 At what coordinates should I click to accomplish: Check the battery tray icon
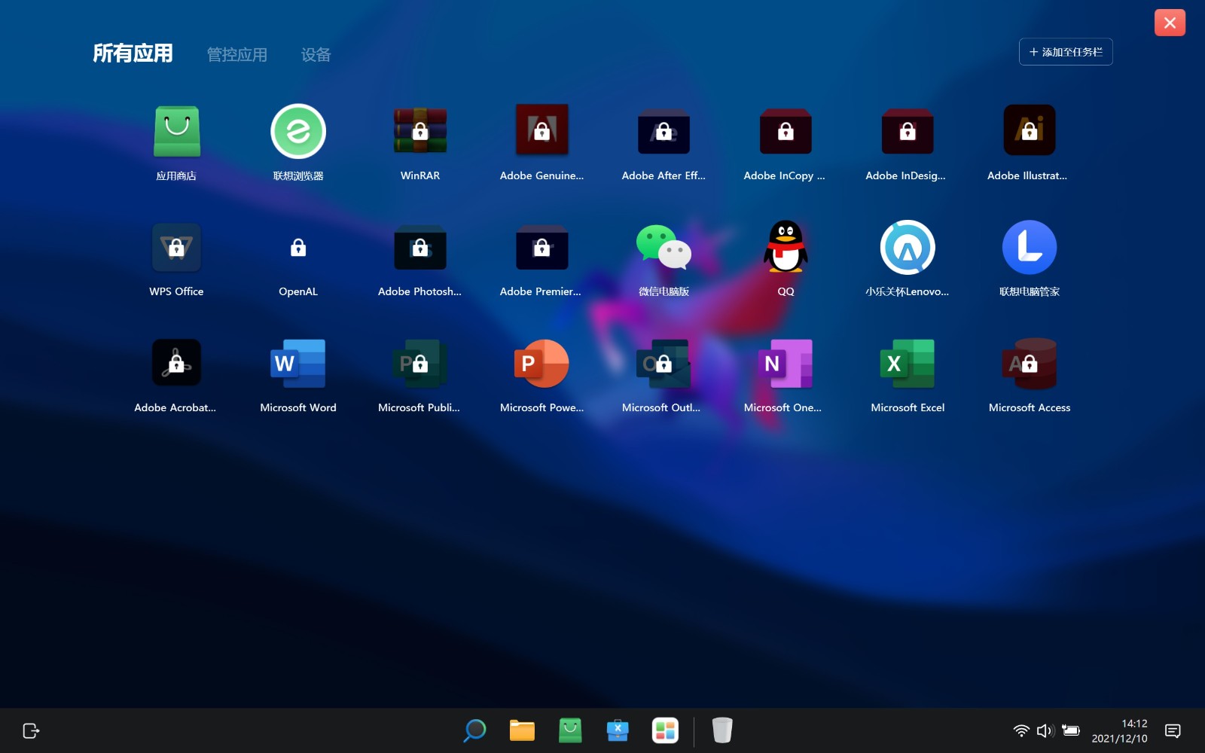(1071, 730)
